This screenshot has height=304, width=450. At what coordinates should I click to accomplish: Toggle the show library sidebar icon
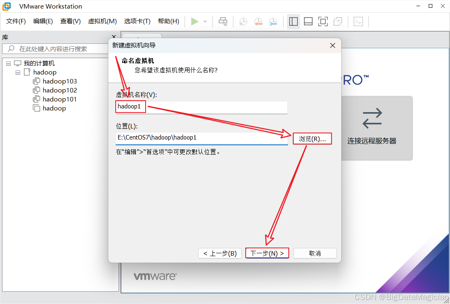[293, 21]
